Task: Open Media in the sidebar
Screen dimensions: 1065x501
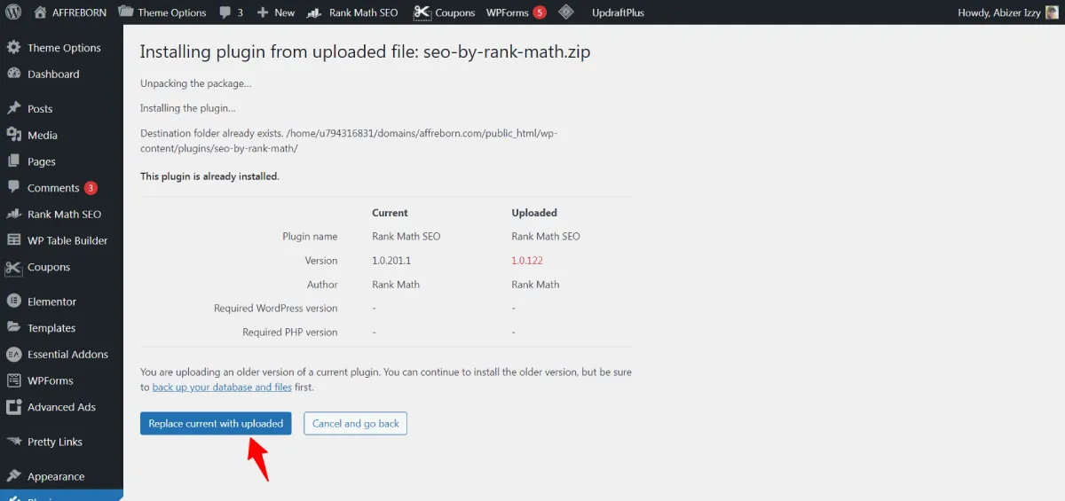Action: 43,136
